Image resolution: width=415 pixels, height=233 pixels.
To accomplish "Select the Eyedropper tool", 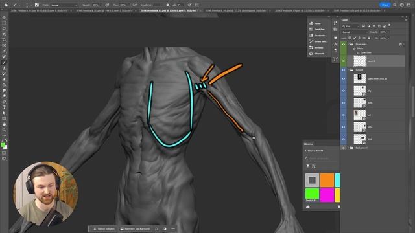I will tap(4, 51).
